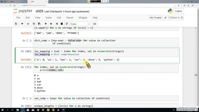199x112 pixels.
Task: Open Task View on the taskbar
Action: click(12, 110)
